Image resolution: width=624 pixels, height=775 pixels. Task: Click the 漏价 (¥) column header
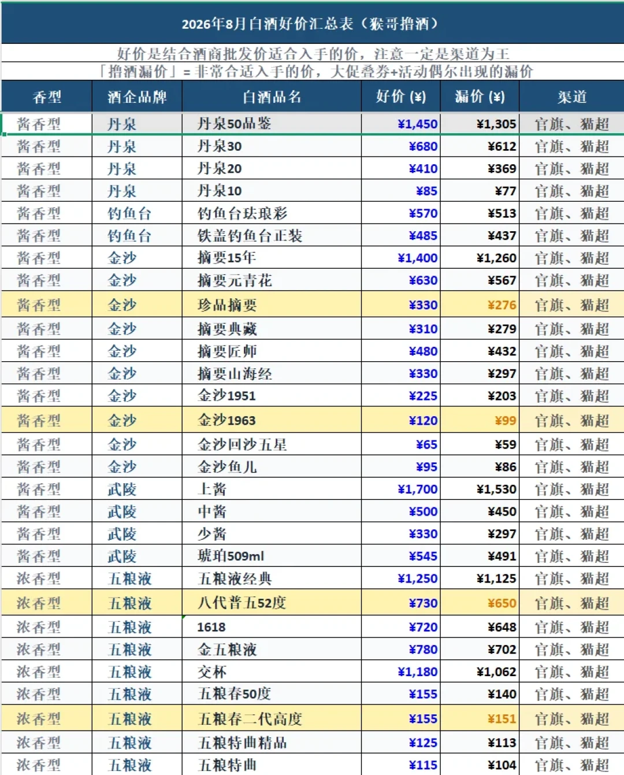point(480,97)
